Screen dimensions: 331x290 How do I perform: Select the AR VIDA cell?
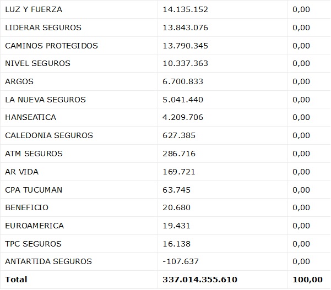click(21, 172)
